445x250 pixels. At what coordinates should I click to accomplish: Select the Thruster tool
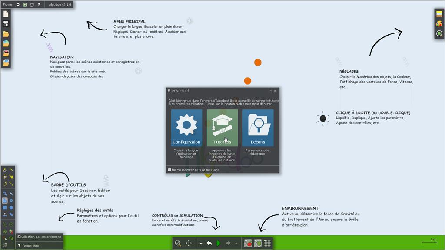11,232
